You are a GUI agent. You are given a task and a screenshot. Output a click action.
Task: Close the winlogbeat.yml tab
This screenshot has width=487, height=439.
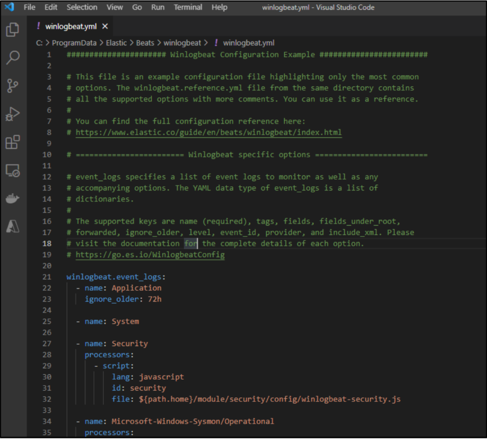(x=104, y=27)
